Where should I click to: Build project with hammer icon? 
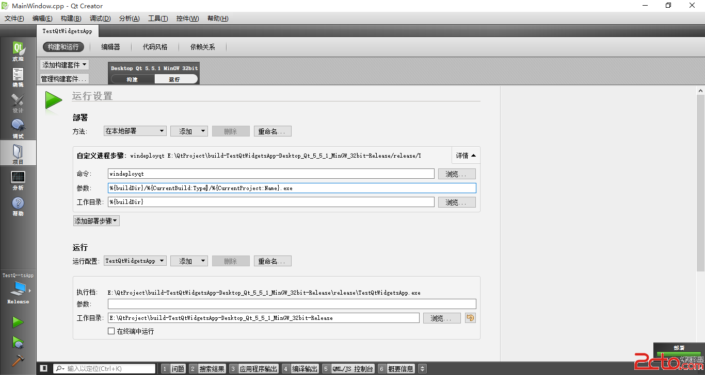click(18, 361)
